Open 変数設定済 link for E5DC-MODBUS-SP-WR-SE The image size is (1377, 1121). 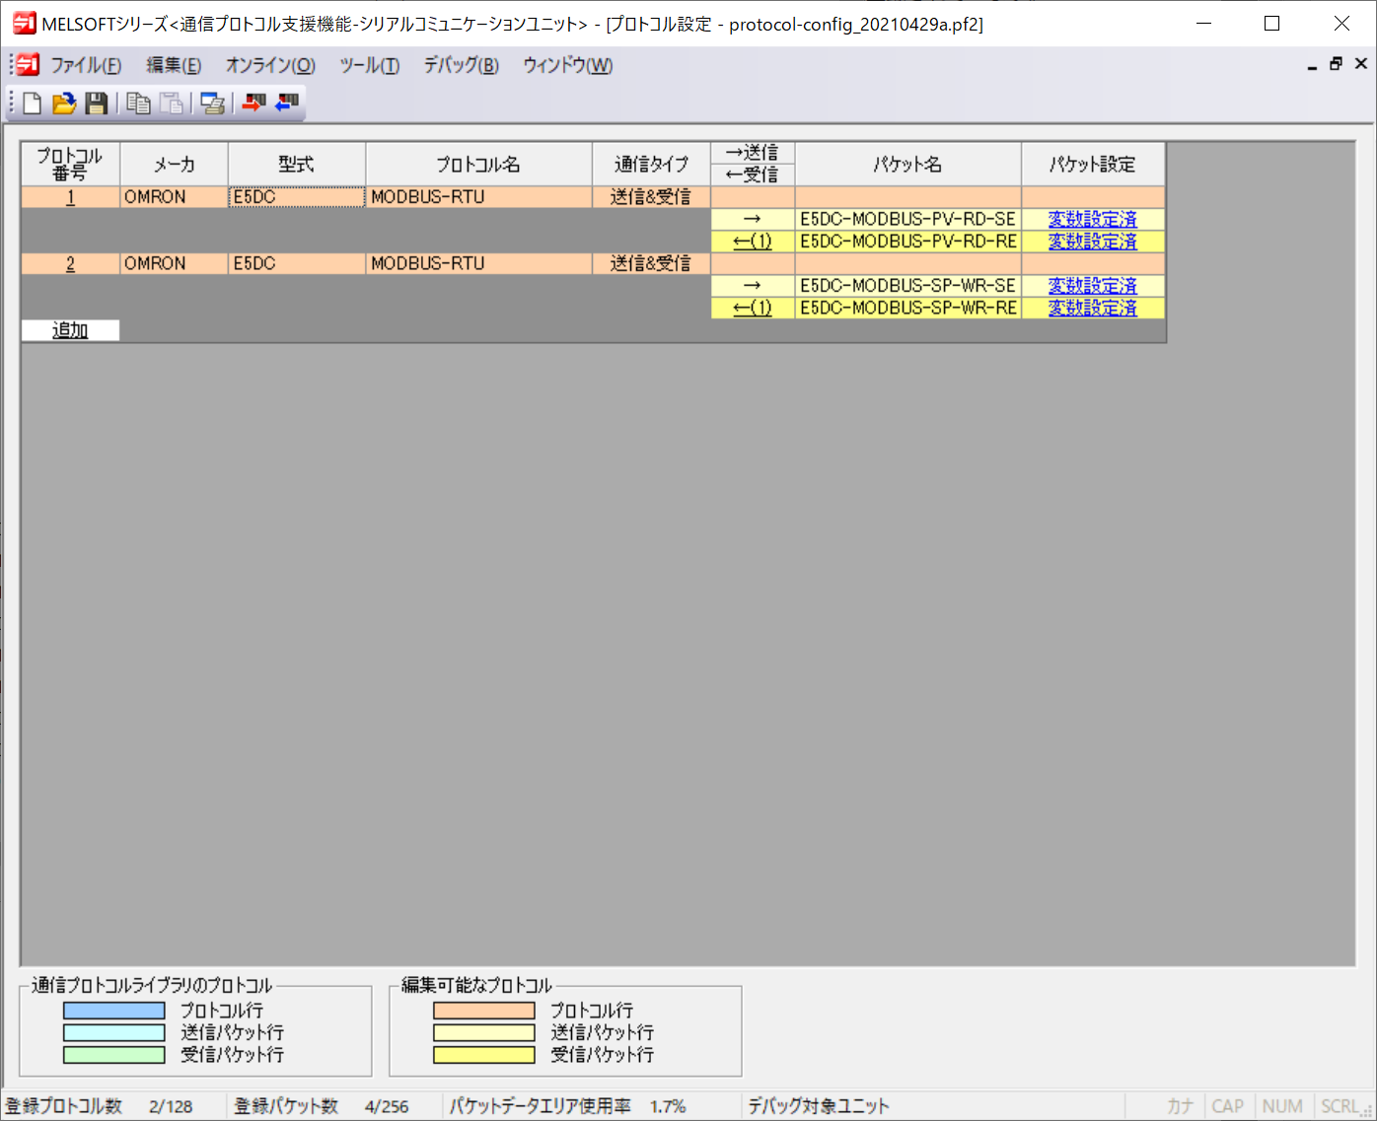point(1092,286)
